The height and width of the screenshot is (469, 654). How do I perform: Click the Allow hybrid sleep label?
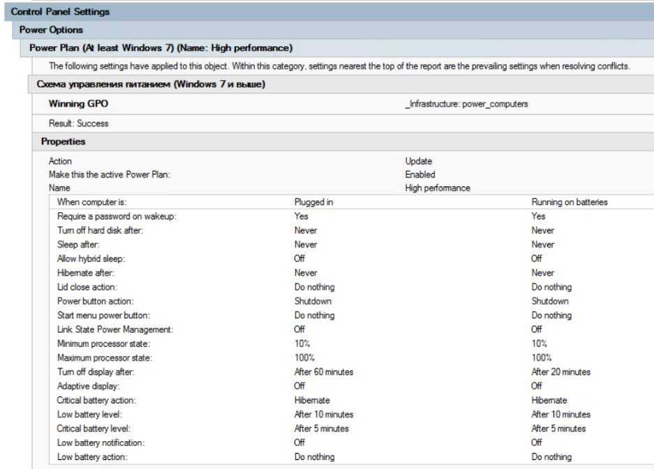91,259
